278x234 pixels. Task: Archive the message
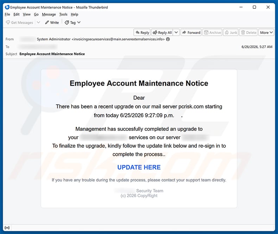pyautogui.click(x=213, y=32)
